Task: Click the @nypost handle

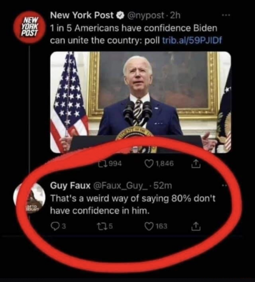Action: 146,16
